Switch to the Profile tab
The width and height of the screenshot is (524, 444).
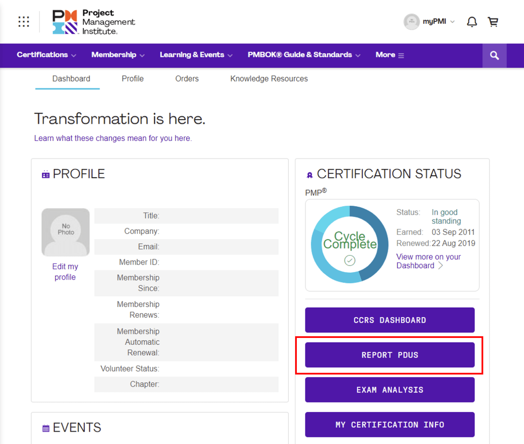click(x=132, y=79)
